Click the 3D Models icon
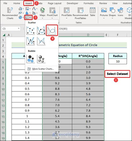This screenshot has width=132, height=141. [129, 10]
